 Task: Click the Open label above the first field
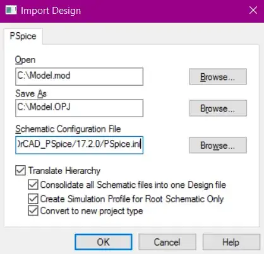pyautogui.click(x=25, y=60)
